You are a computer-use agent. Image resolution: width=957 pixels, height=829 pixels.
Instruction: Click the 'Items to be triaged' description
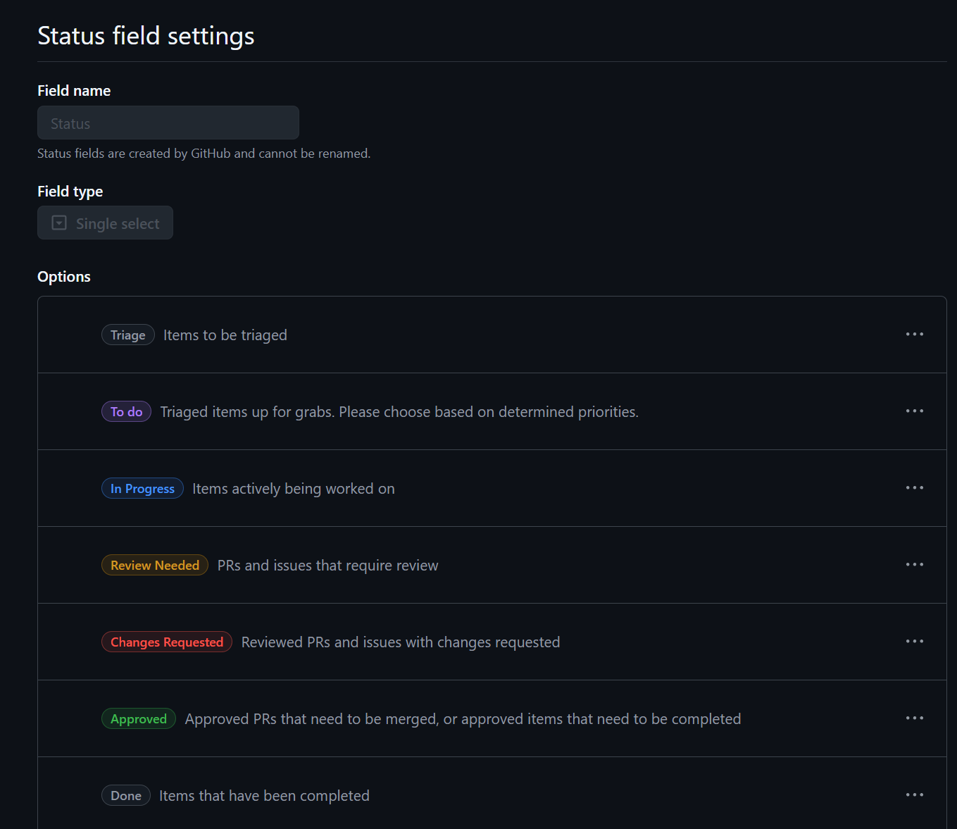coord(225,335)
